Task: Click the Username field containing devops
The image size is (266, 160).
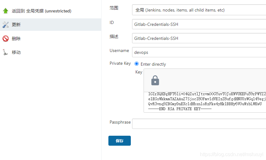Action: tap(199, 52)
